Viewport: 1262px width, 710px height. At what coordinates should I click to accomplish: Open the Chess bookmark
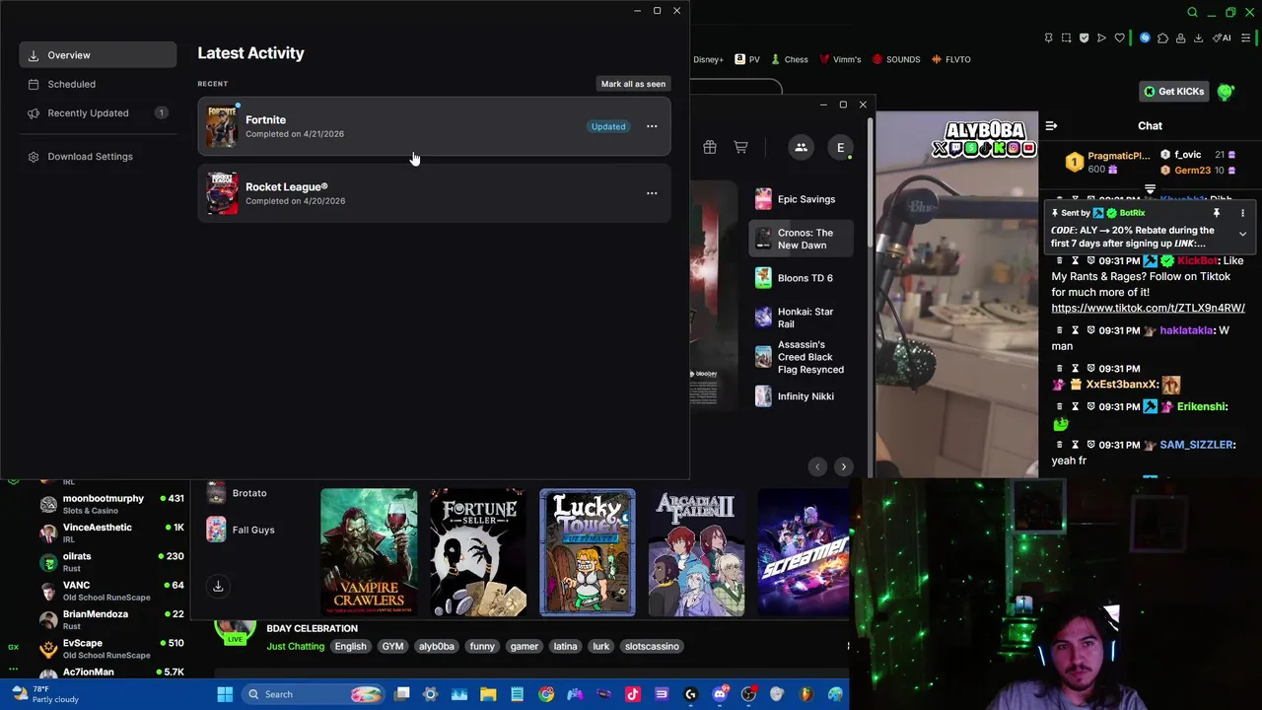[790, 59]
